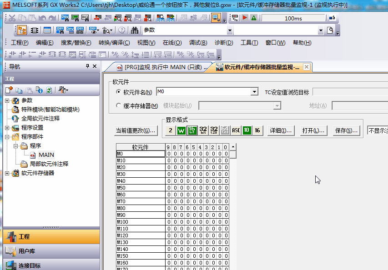This screenshot has height=270, width=388.
Task: Open the 在线 menu
Action: click(172, 43)
